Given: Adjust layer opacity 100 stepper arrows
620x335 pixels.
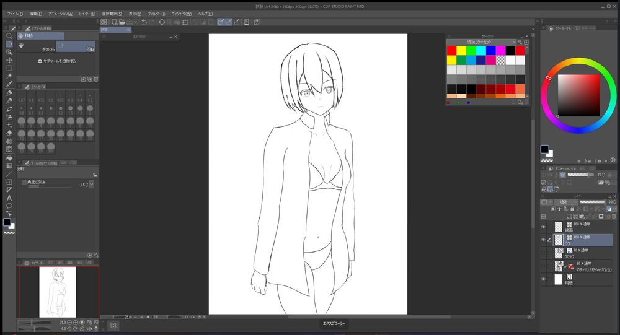Looking at the screenshot, I should 614,202.
